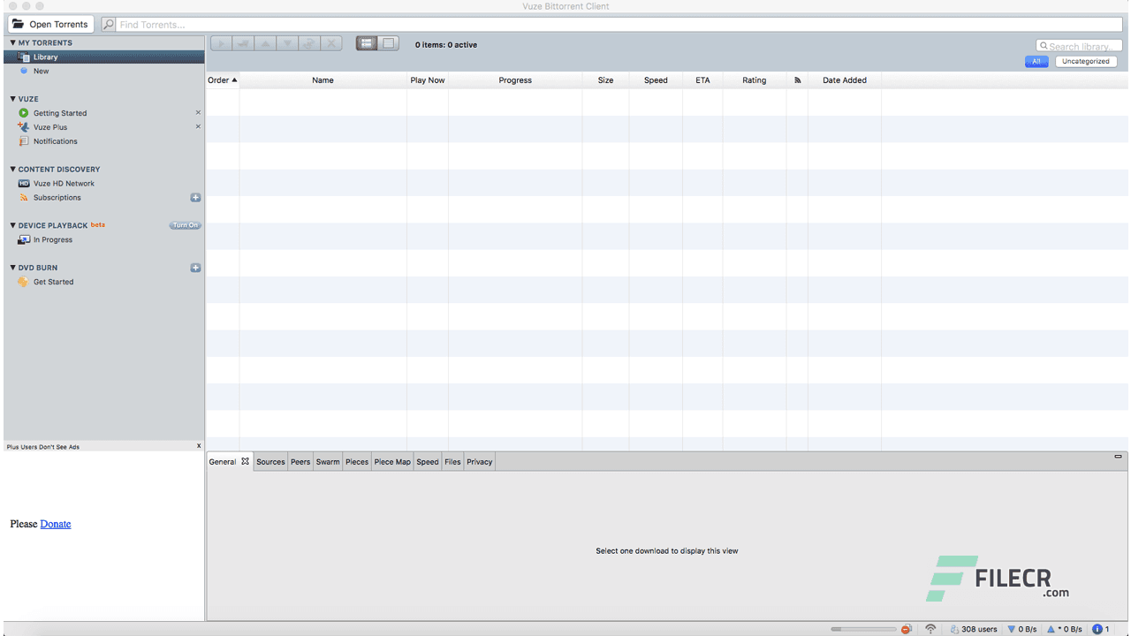
Task: Click the Get Started DVD burn icon
Action: (22, 281)
